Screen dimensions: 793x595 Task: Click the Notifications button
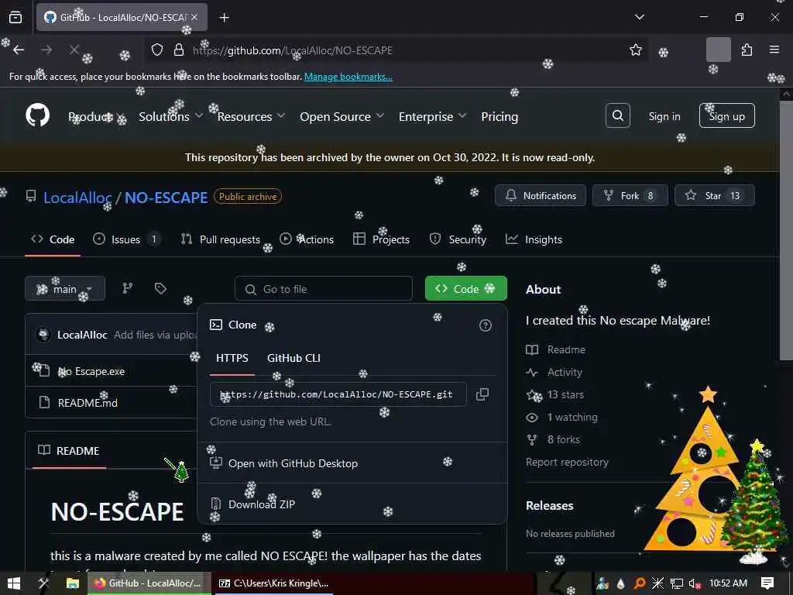540,196
